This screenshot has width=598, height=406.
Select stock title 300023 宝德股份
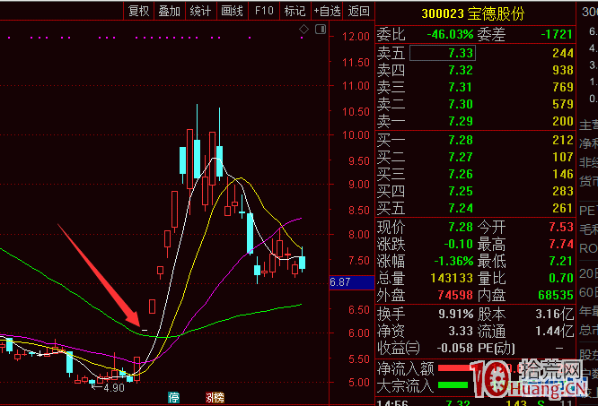pos(473,13)
